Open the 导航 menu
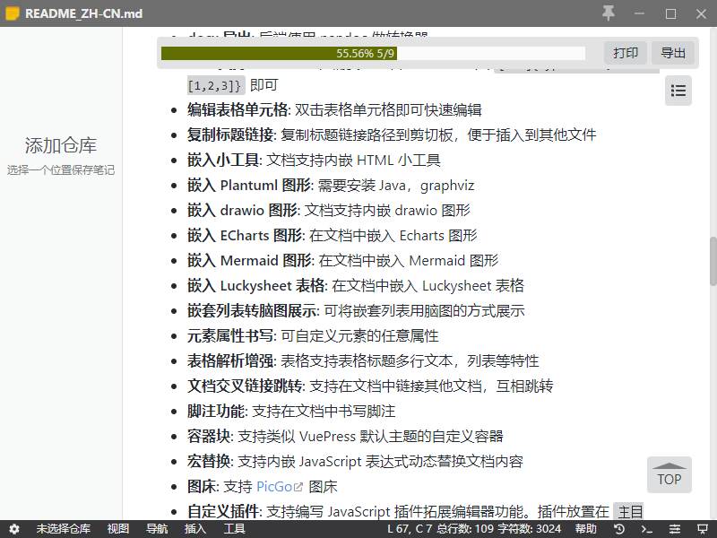717x538 pixels. pyautogui.click(x=157, y=529)
